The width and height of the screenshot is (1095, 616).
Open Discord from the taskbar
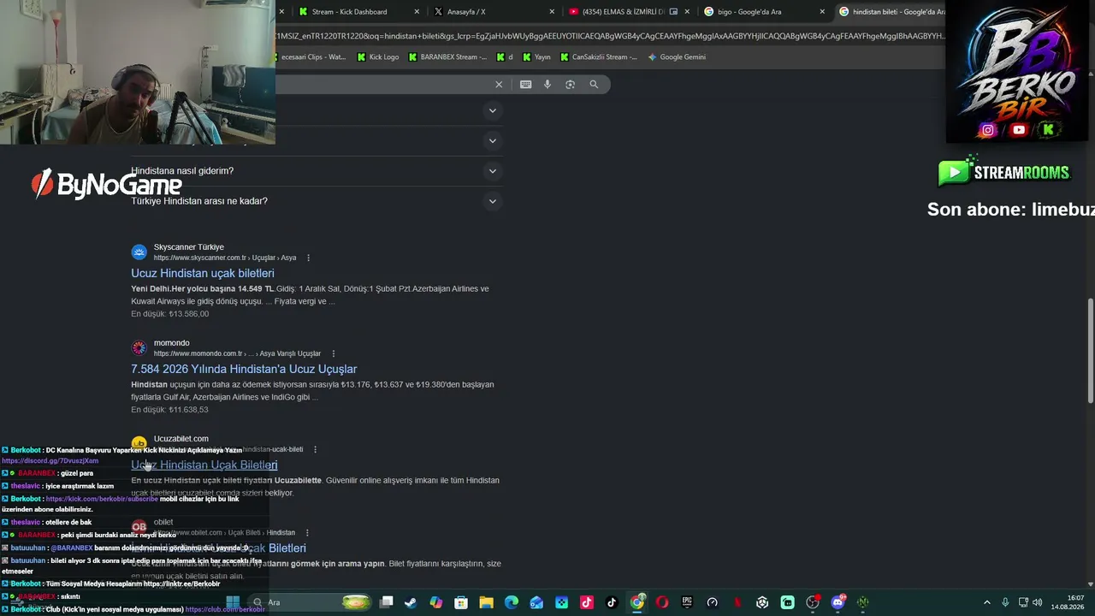tap(838, 602)
